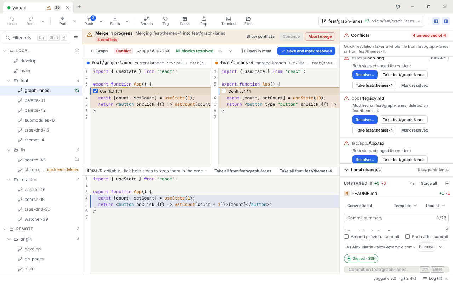This screenshot has width=453, height=283.
Task: Stash changes with the Stash icon
Action: tap(185, 21)
